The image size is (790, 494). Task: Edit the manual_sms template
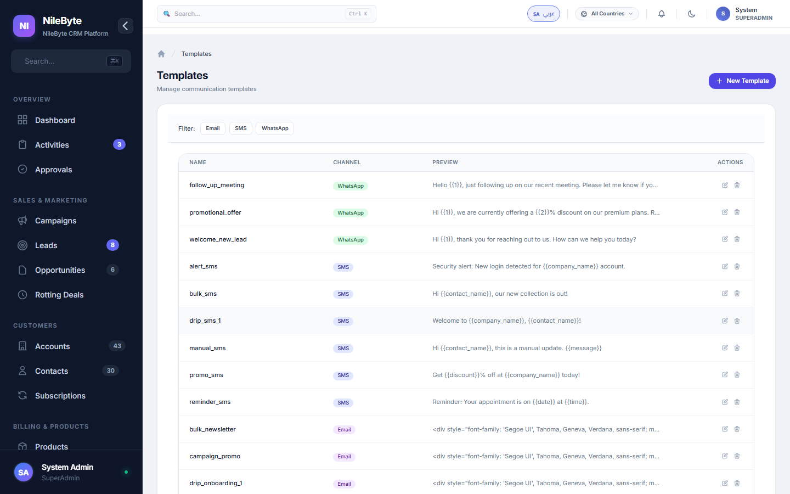pos(725,348)
